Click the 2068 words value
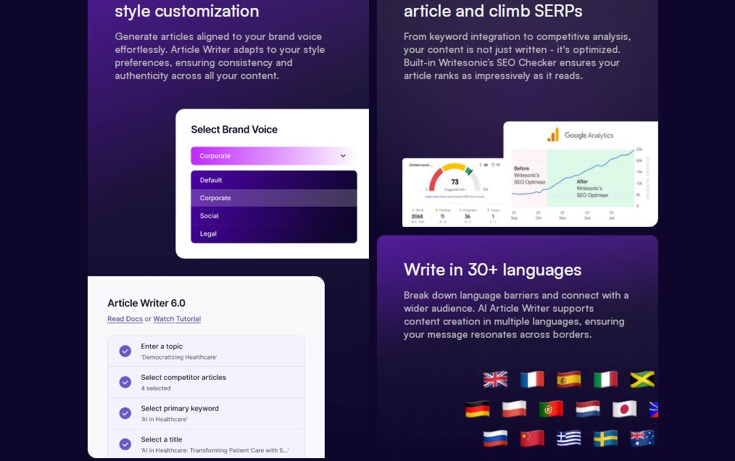 click(418, 217)
